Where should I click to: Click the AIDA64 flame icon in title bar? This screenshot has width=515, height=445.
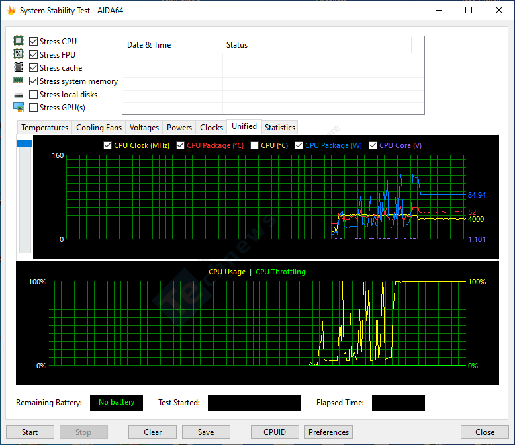11,10
